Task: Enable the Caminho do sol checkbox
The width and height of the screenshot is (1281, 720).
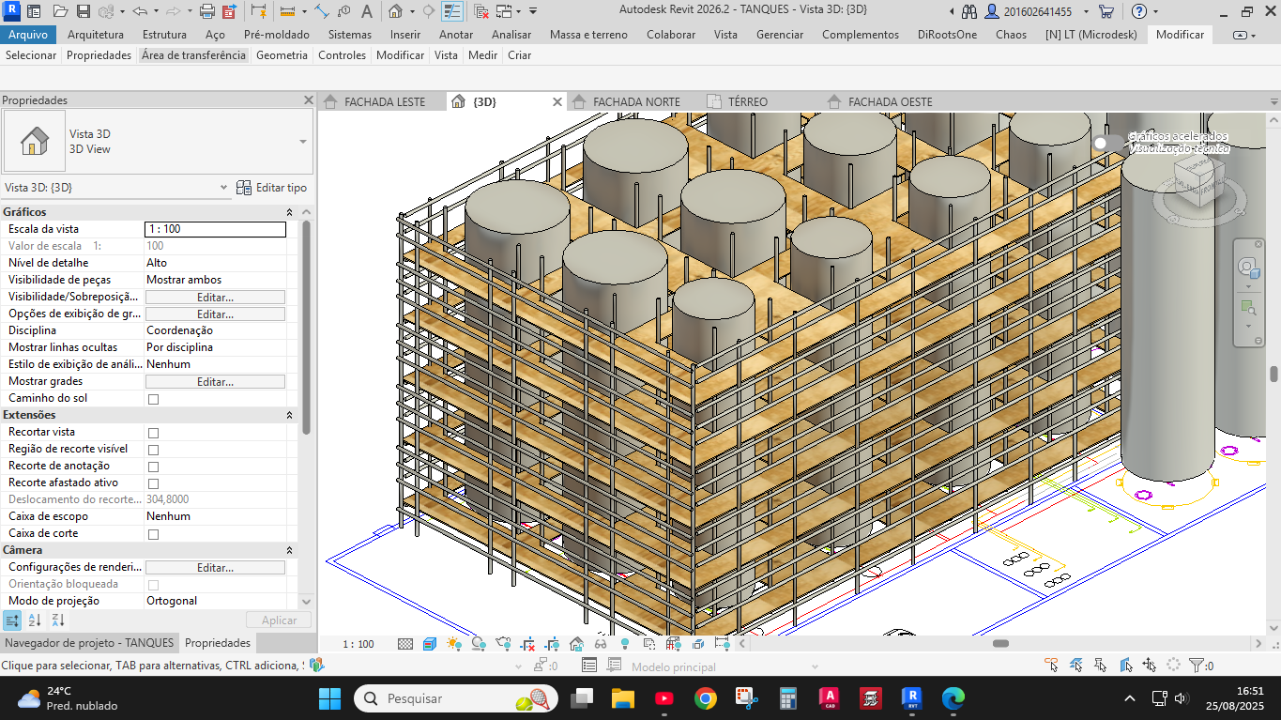Action: [x=154, y=399]
